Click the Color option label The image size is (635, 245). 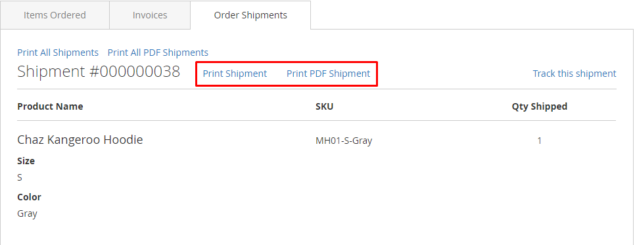point(29,197)
